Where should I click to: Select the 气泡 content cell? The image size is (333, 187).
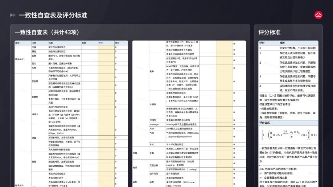(x=157, y=137)
